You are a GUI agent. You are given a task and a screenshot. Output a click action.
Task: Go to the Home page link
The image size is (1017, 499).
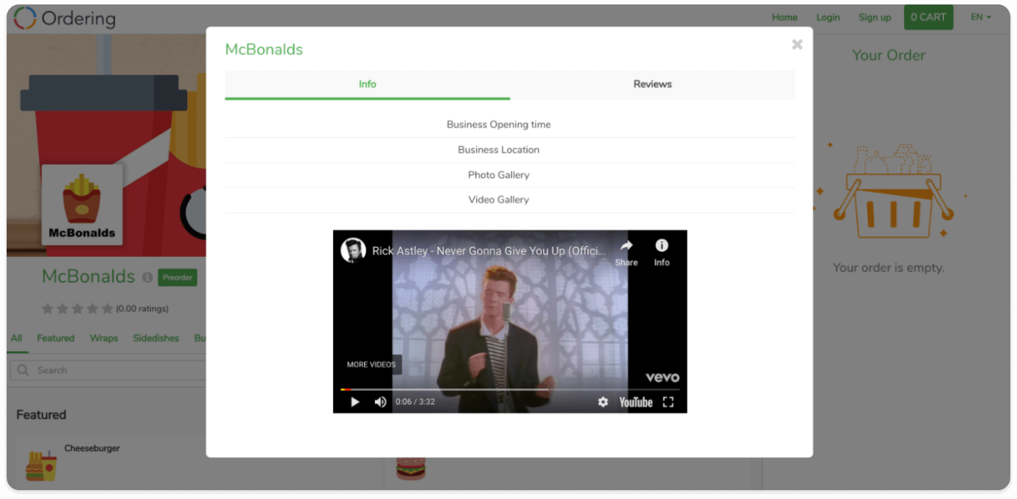(x=784, y=18)
